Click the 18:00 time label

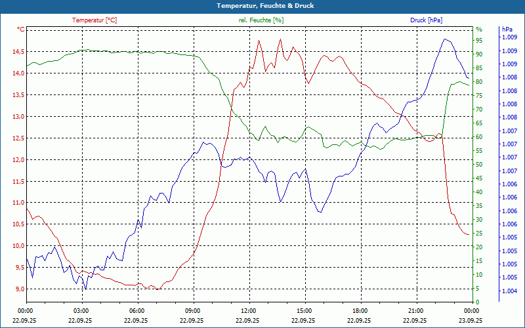(360, 311)
